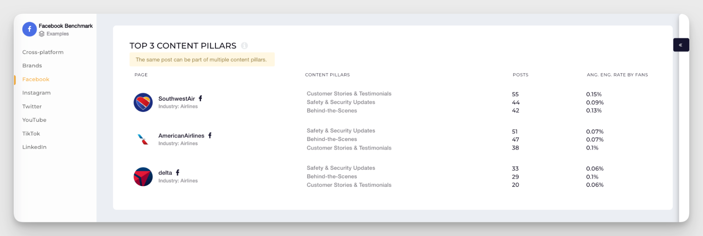Click the SouthwestAir heart logo
This screenshot has width=703, height=236.
click(143, 102)
